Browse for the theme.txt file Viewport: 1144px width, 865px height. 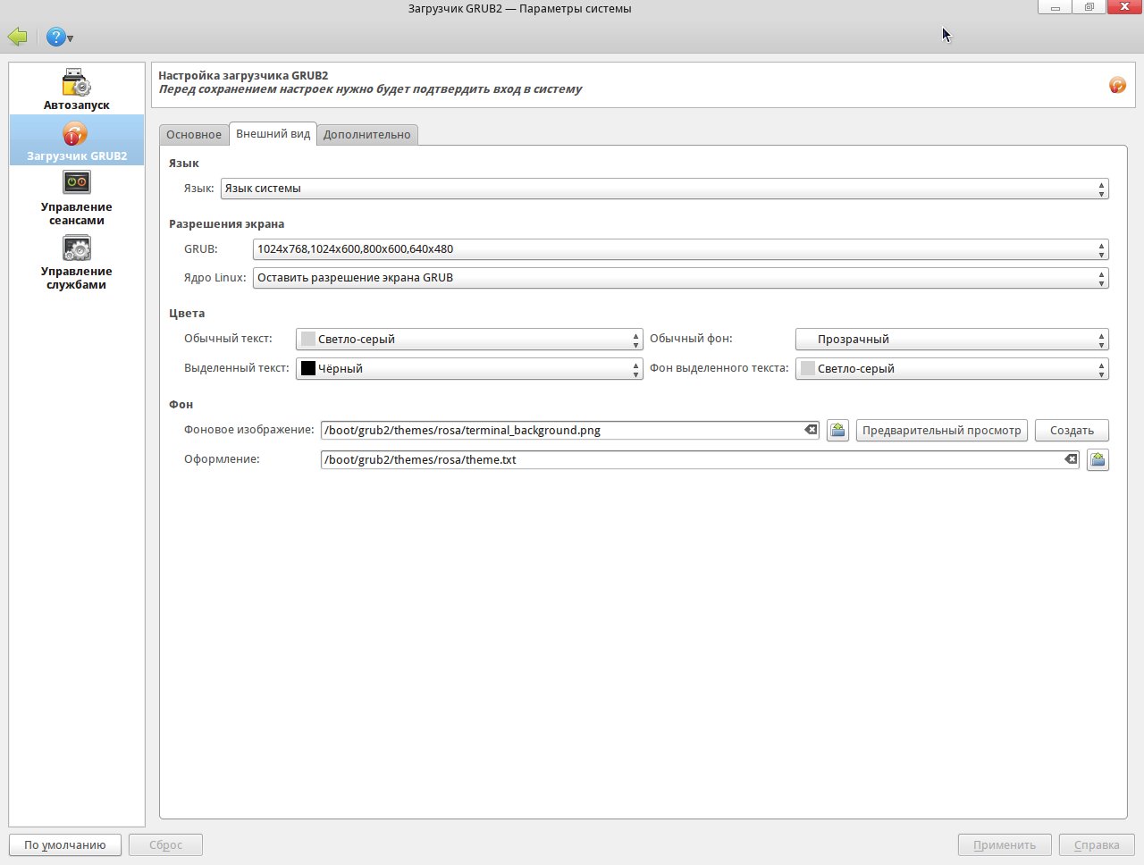[x=1098, y=460]
